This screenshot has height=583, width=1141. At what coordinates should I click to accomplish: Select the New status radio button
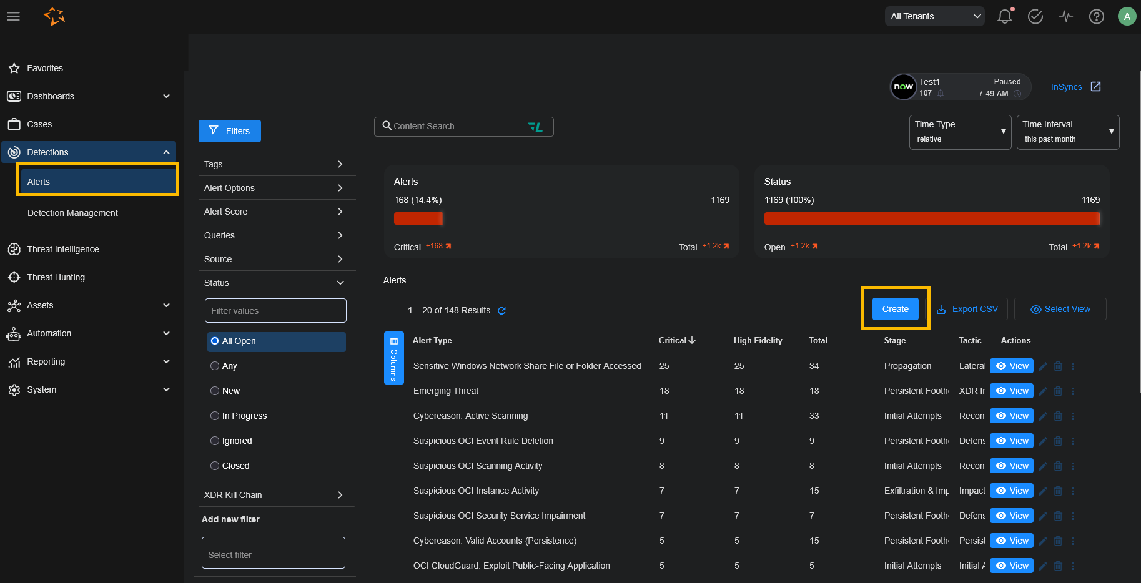[x=215, y=391]
